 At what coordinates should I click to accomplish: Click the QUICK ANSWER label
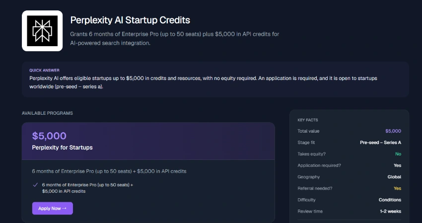(44, 71)
